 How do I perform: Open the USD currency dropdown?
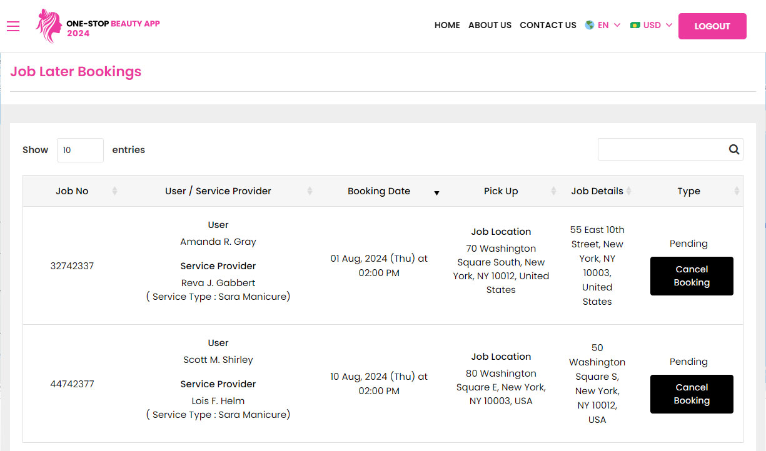pos(652,25)
